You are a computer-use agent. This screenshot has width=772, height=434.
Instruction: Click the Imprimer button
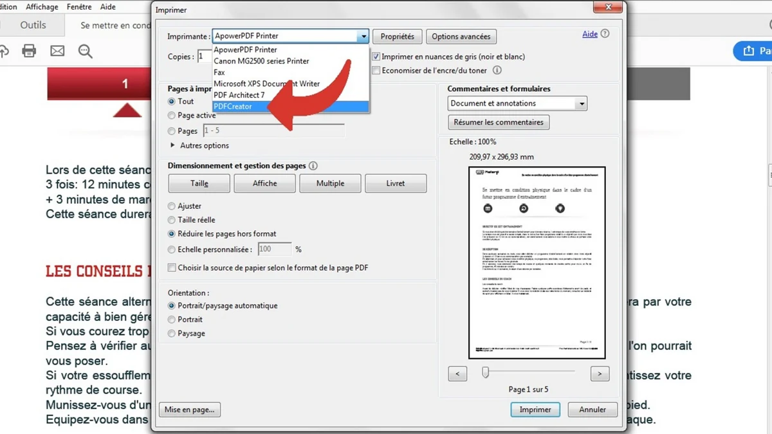535,410
